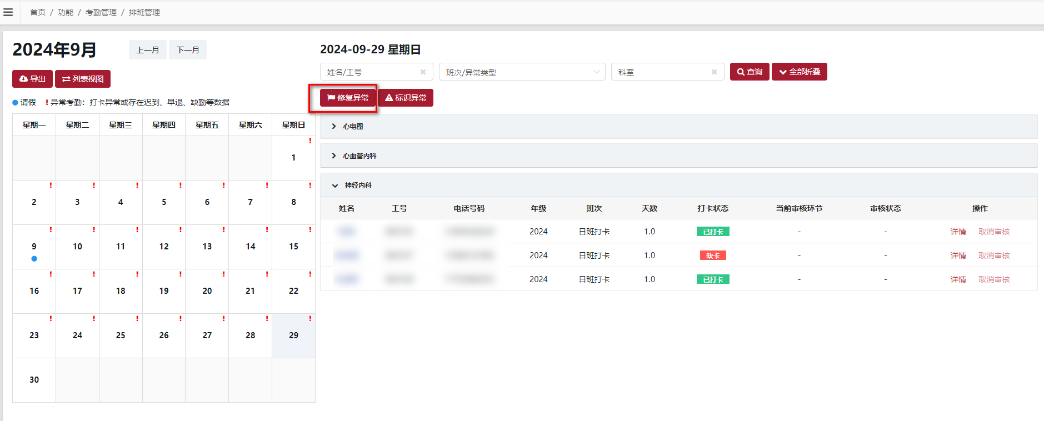
Task: Click the 班次 column header
Action: coord(594,208)
